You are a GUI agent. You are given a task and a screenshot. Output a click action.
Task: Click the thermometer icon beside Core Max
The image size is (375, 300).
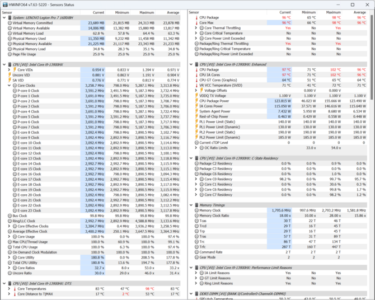click(196, 23)
